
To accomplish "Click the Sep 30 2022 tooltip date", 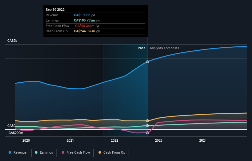I will pos(55,10).
